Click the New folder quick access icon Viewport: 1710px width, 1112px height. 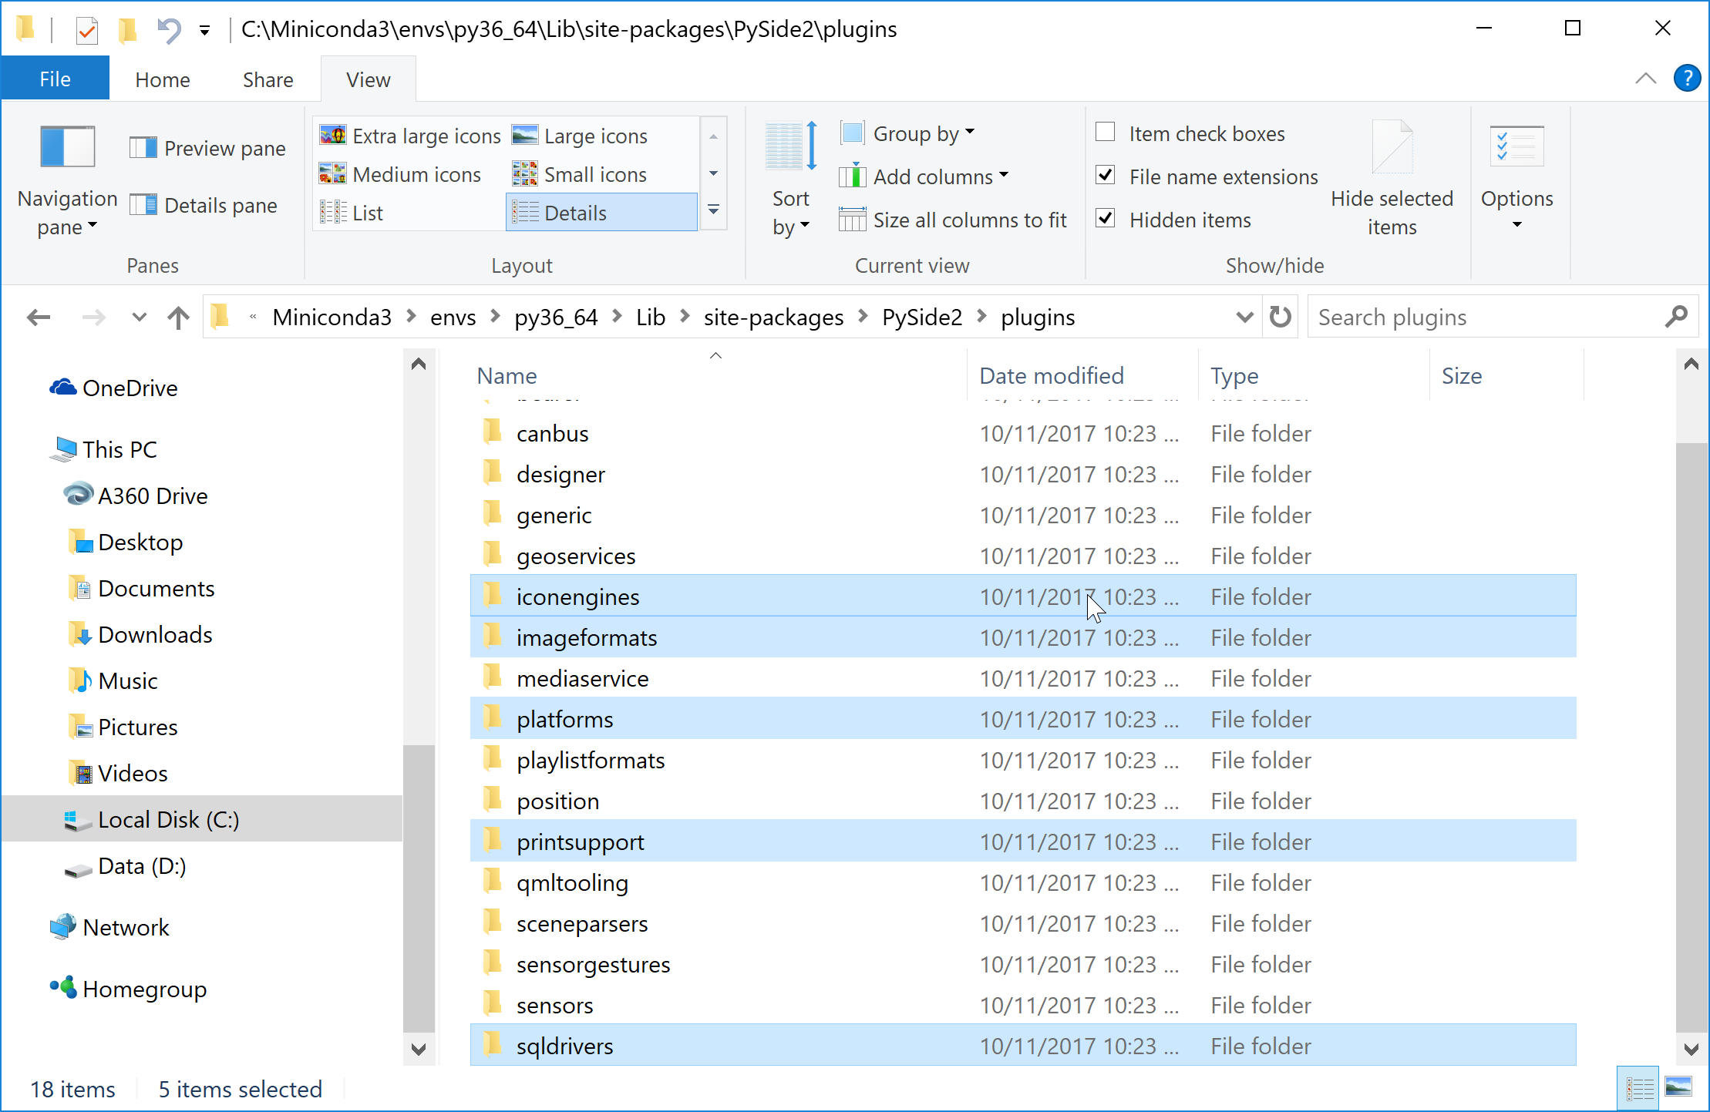[128, 30]
